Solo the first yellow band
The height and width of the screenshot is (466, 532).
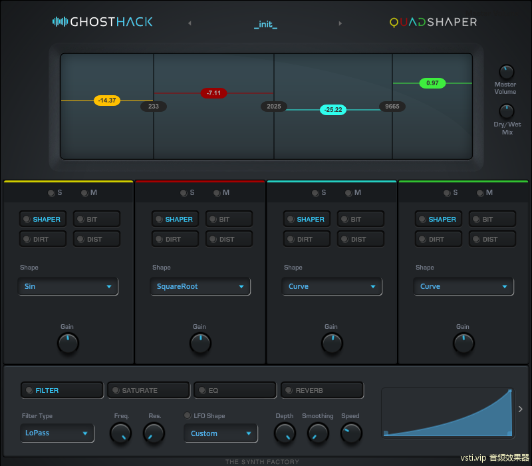[51, 193]
